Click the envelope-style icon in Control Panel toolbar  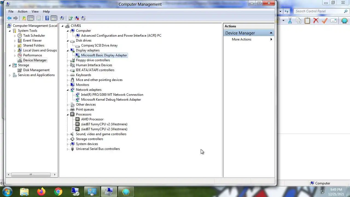click(x=334, y=21)
